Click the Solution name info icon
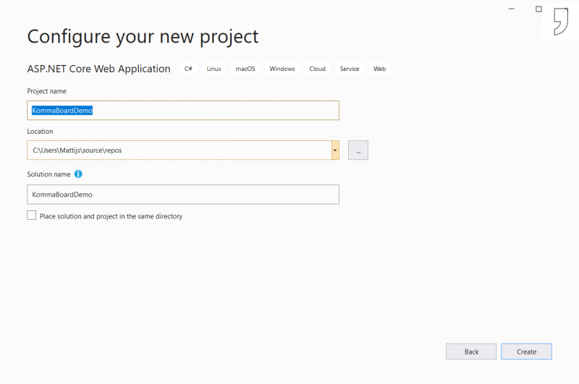 [x=78, y=174]
